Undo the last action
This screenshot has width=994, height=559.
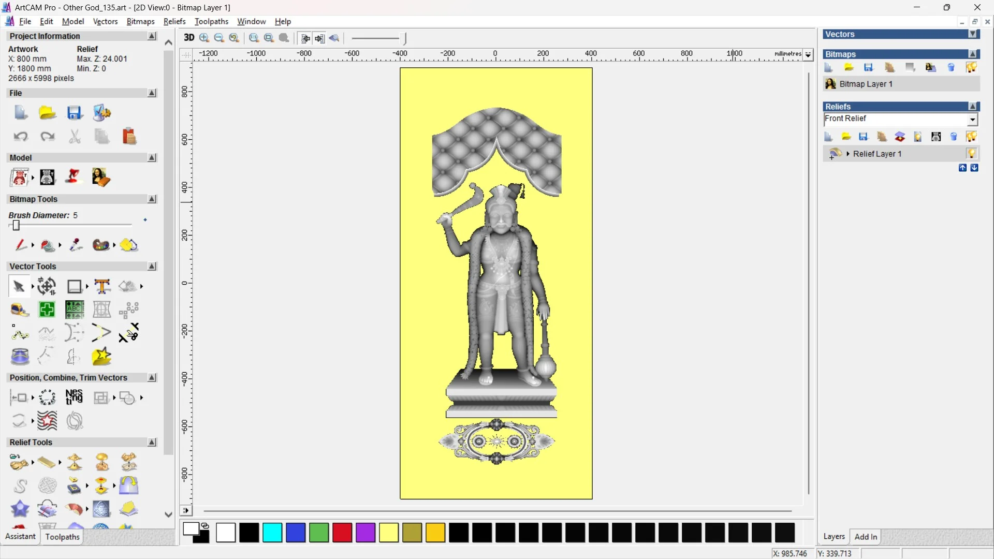coord(21,136)
